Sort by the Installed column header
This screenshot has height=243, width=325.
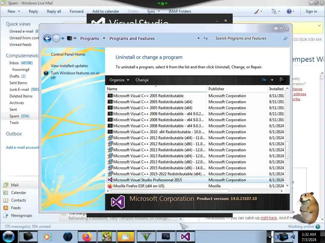pos(276,89)
